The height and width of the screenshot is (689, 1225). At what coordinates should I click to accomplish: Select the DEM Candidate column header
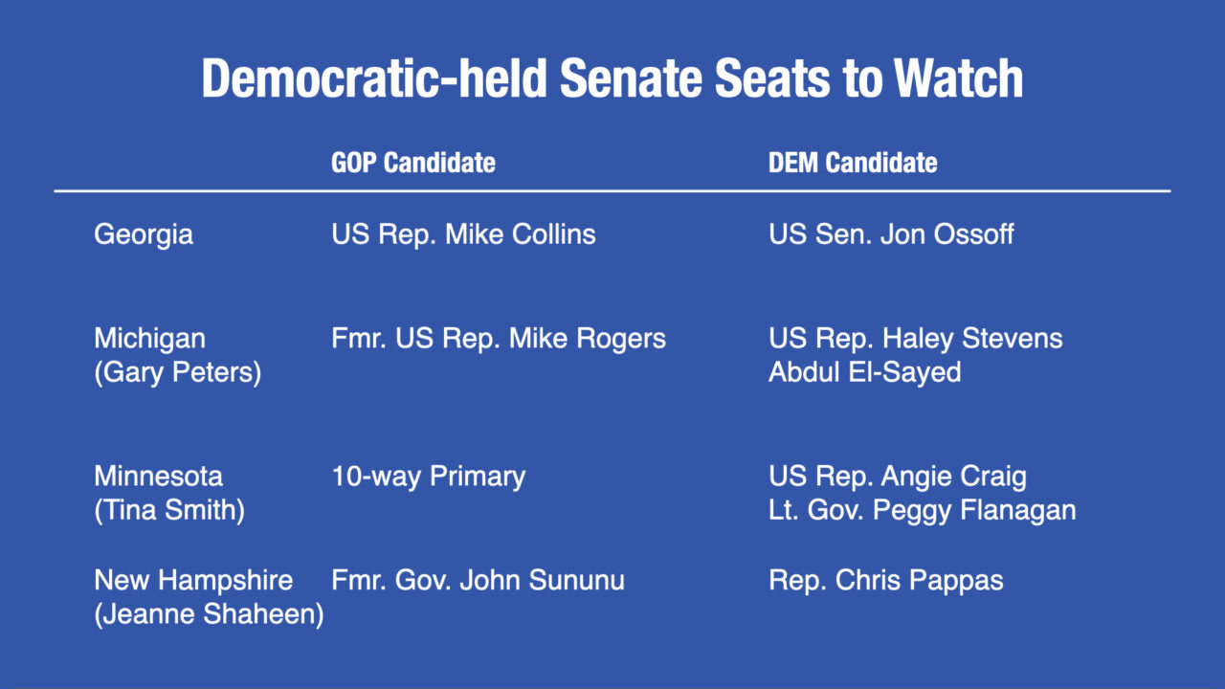[x=853, y=163]
